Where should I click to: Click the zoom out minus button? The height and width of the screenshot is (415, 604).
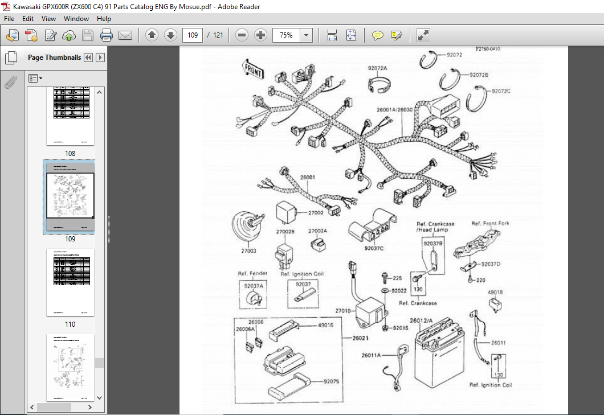(242, 35)
